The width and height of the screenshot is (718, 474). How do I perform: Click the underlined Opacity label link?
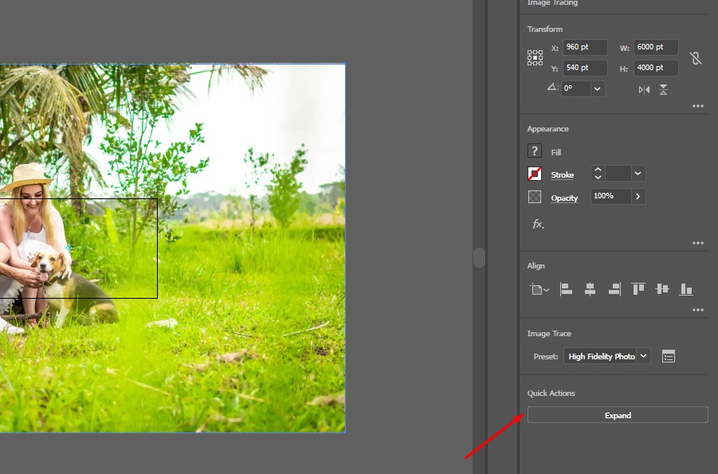point(565,198)
